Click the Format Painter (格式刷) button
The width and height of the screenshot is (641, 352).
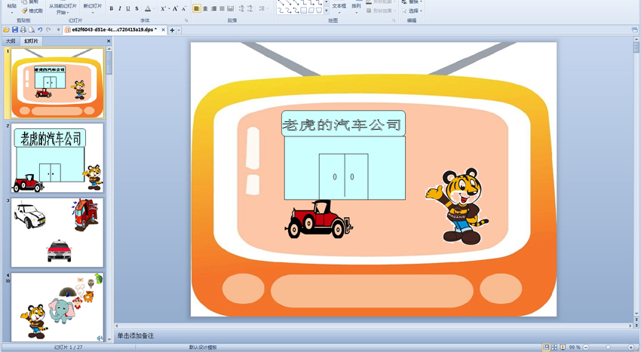(32, 11)
